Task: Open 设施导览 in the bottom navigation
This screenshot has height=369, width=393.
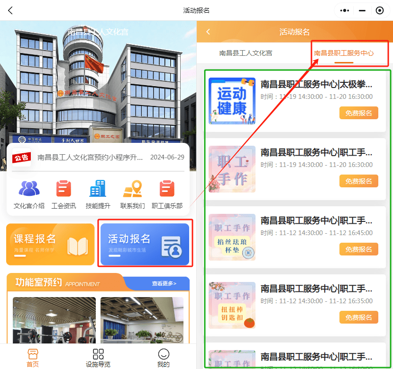Action: tap(98, 358)
